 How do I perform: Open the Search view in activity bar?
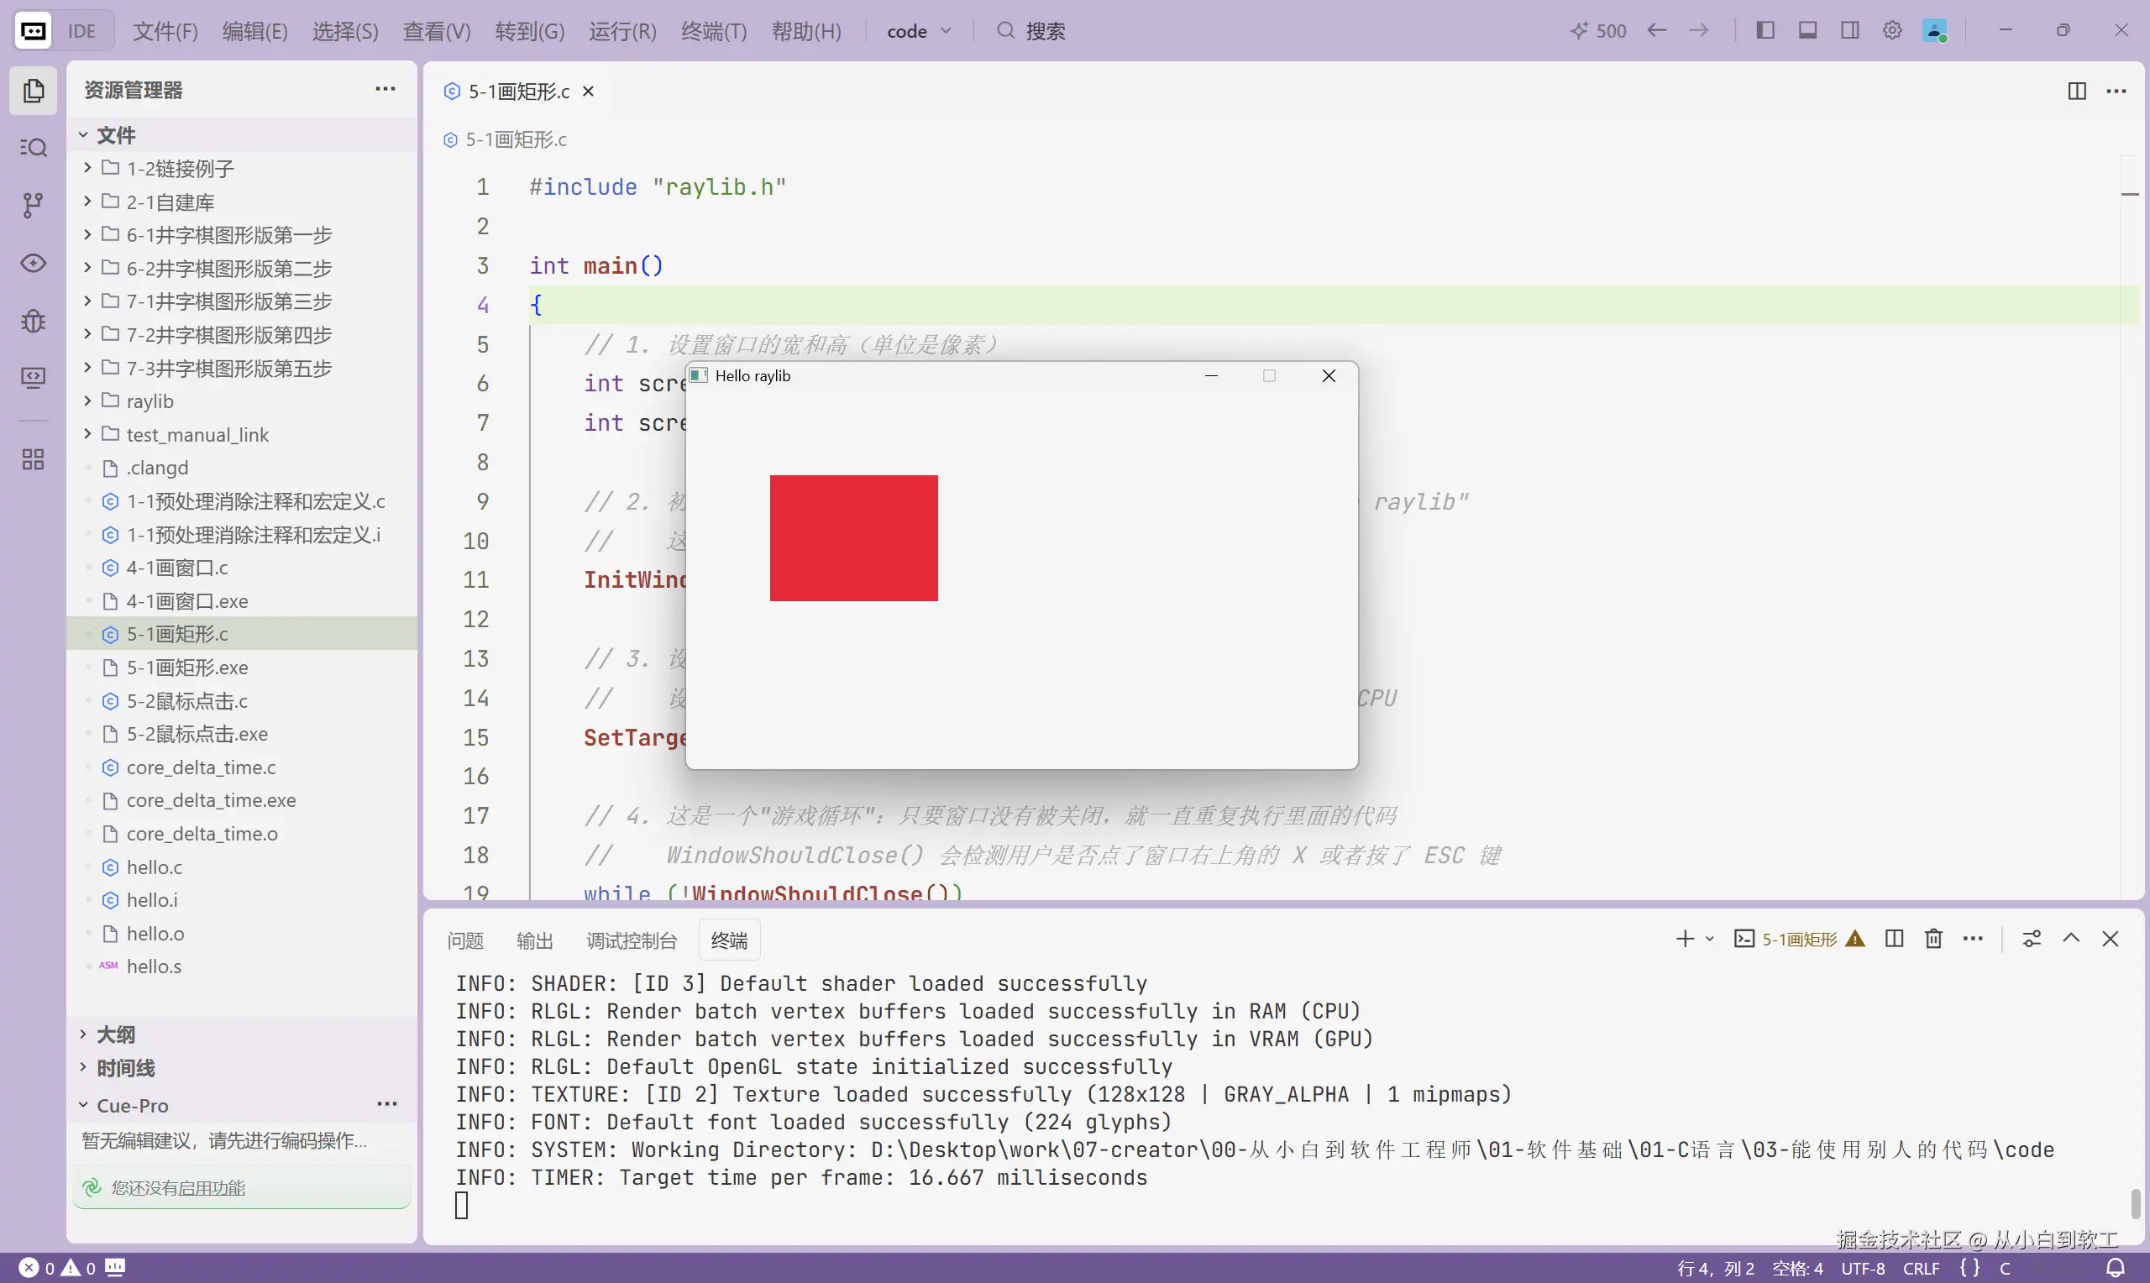(33, 148)
